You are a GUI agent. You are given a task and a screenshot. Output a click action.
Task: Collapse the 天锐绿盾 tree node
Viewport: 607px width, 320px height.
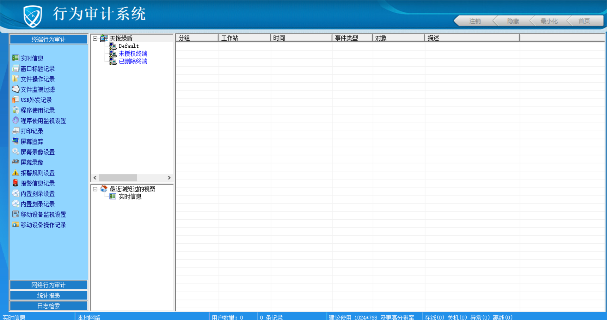[x=95, y=39]
